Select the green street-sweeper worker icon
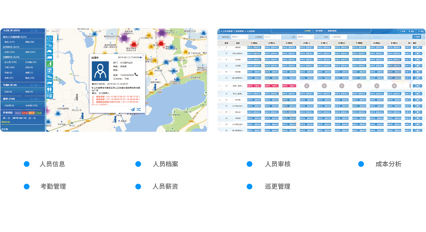This screenshot has width=426, height=232. [50, 64]
